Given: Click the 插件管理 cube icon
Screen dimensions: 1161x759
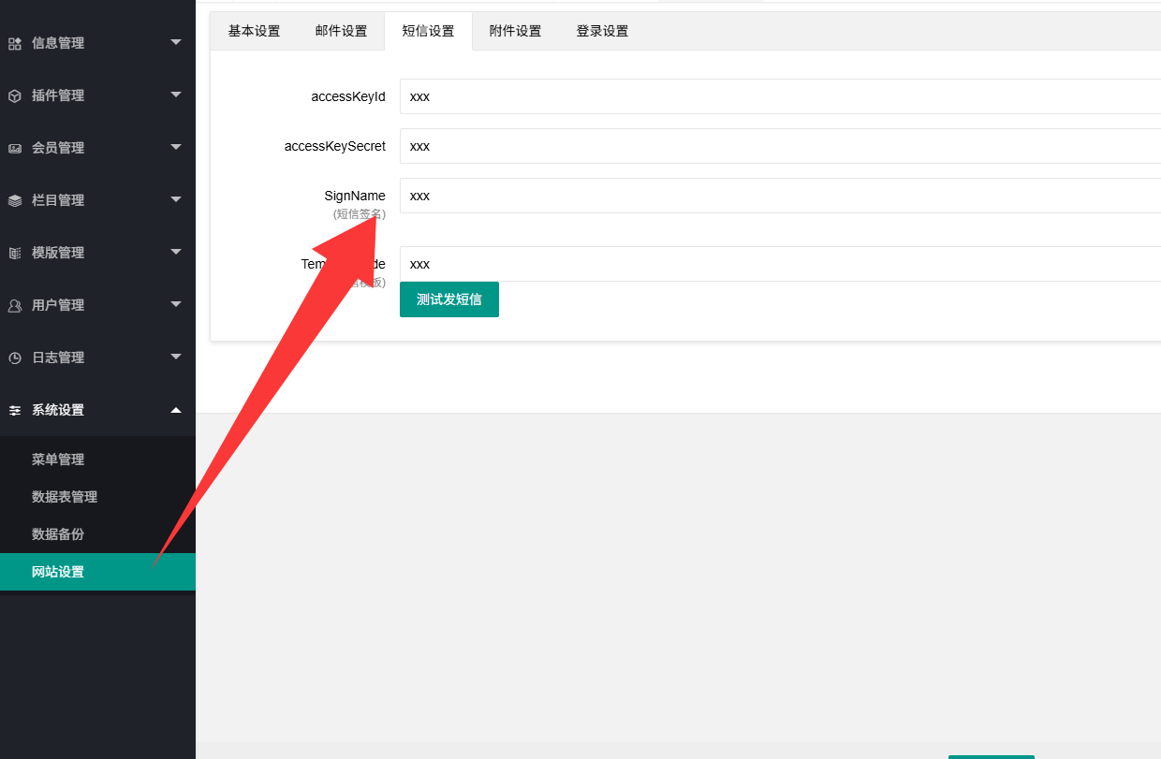Looking at the screenshot, I should (x=15, y=95).
